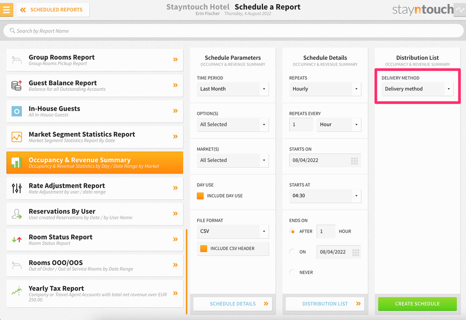Select the Ends On On radio button
Viewport: 466px width, 320px height.
[x=292, y=252]
